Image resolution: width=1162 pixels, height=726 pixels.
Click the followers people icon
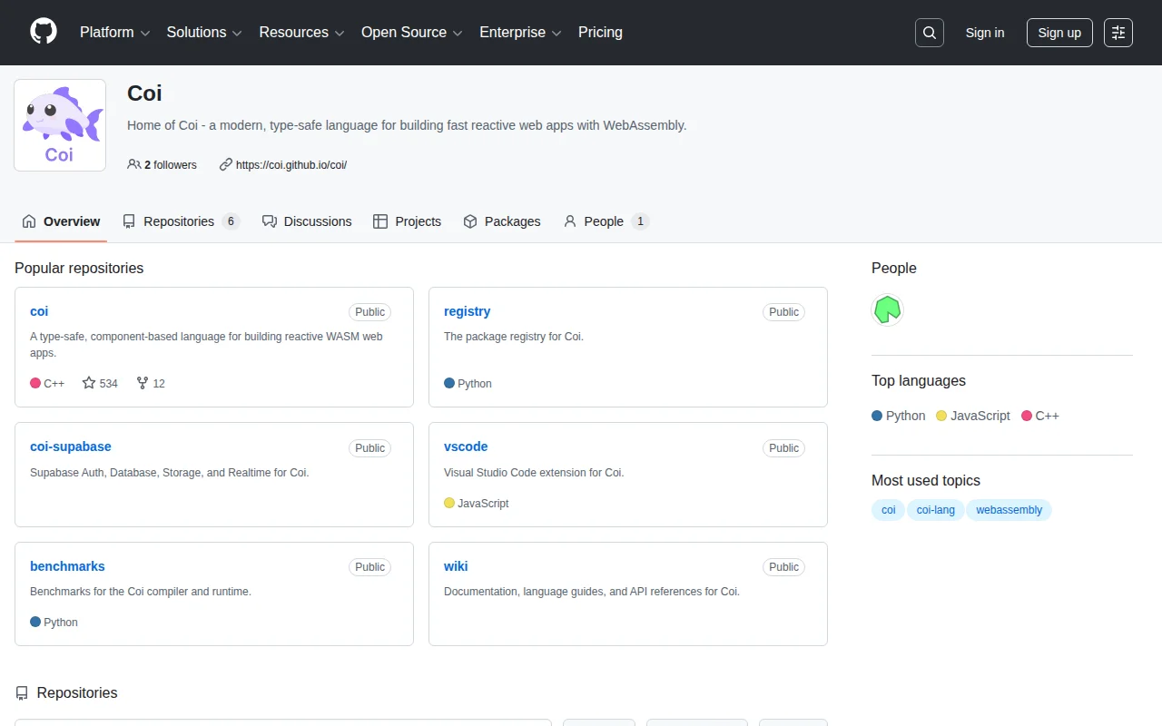click(134, 164)
